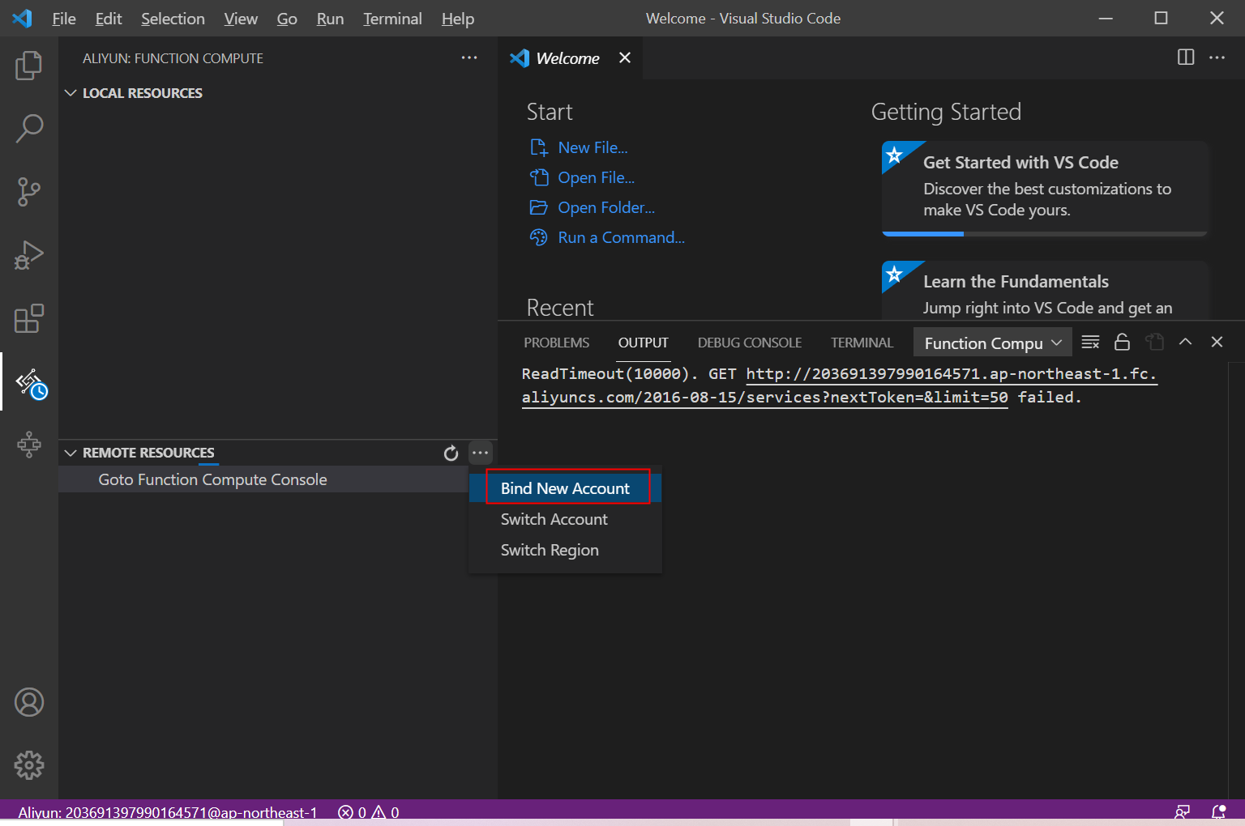Switch to the Problems tab
The image size is (1245, 826).
[x=557, y=343]
